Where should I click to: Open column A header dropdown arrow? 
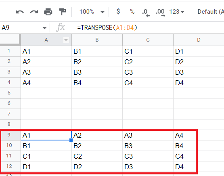point(66,40)
